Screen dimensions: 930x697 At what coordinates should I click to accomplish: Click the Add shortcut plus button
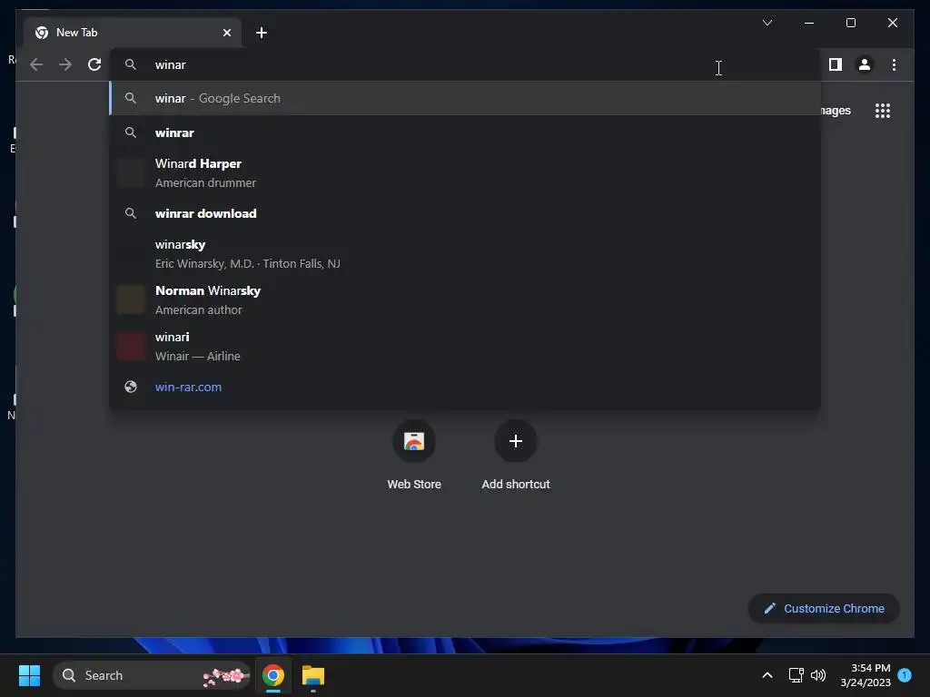pyautogui.click(x=516, y=441)
